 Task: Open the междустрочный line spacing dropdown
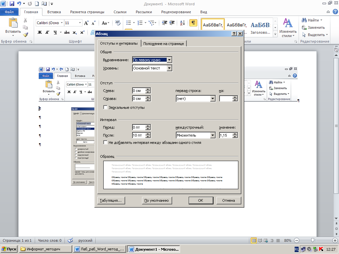(x=213, y=135)
